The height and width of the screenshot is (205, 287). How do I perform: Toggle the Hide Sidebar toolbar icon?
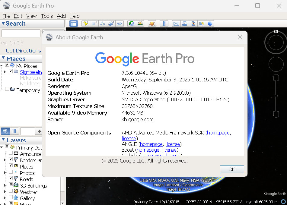click(74, 24)
